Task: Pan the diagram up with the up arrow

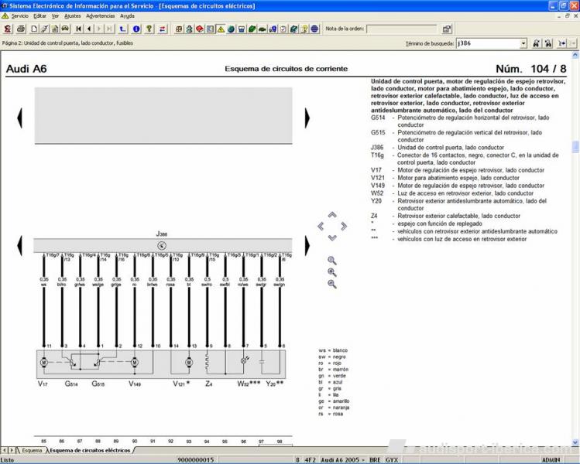Action: (332, 215)
